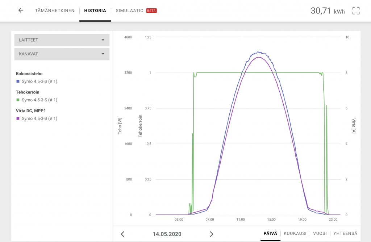371x242 pixels.
Task: Toggle Kokonaisteho Symo 4.5-3-S blue series
Action: click(x=39, y=82)
